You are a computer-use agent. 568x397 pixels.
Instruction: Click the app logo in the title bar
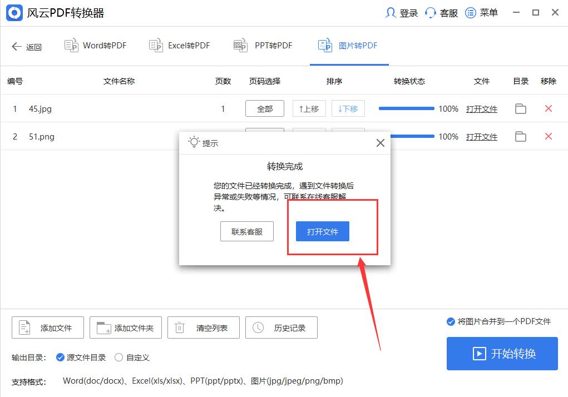tap(14, 12)
